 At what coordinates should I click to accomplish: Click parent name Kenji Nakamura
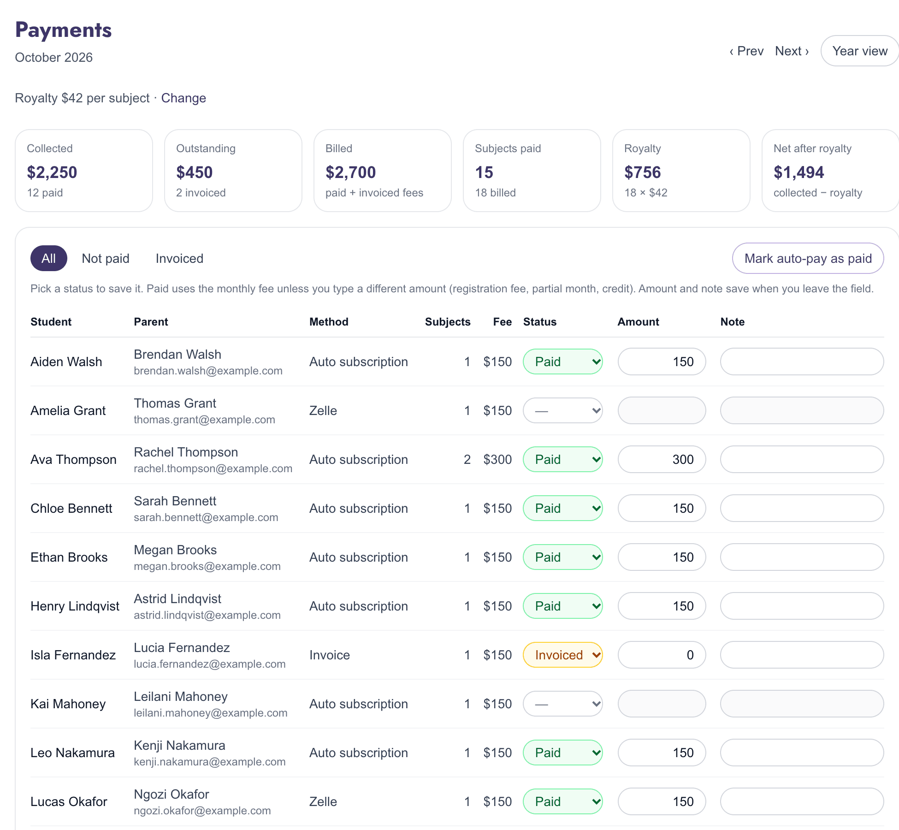pos(179,745)
